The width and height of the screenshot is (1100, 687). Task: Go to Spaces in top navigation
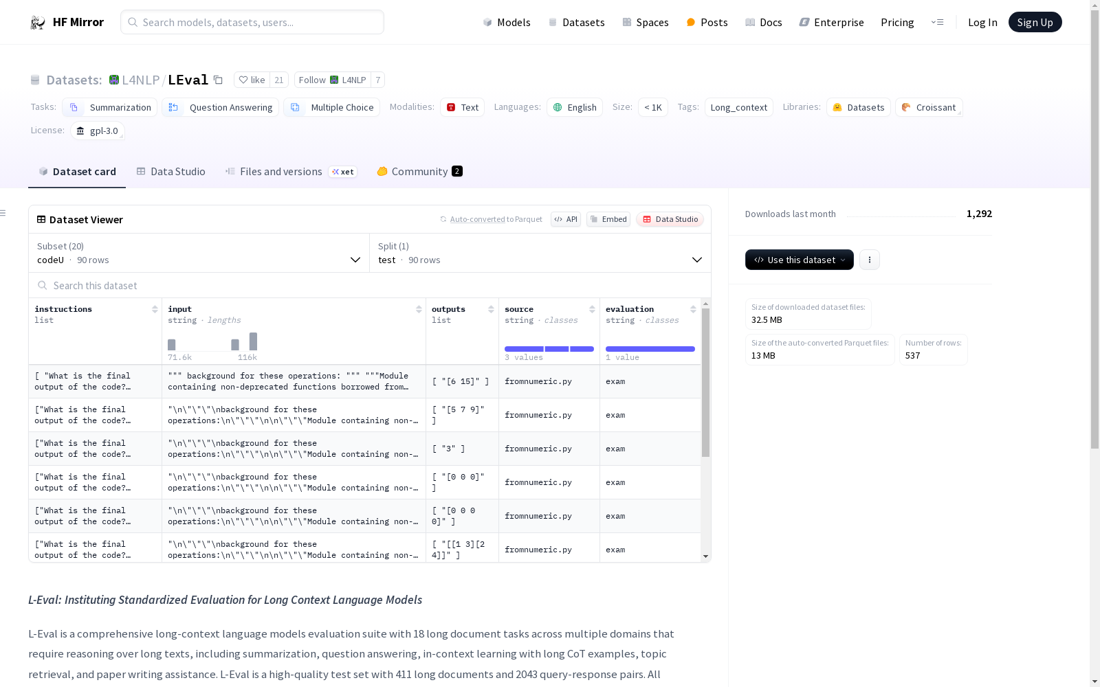point(646,23)
